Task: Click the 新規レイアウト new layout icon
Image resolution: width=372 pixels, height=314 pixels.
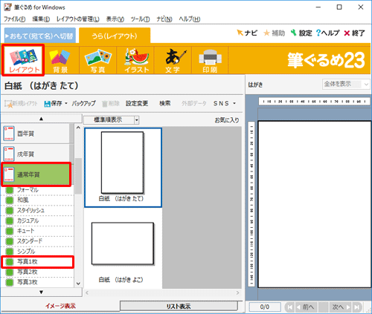Action: pos(8,104)
